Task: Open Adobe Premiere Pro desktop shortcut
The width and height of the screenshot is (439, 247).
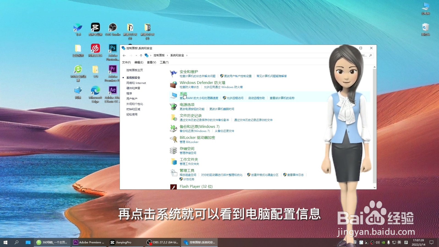Action: (x=113, y=74)
